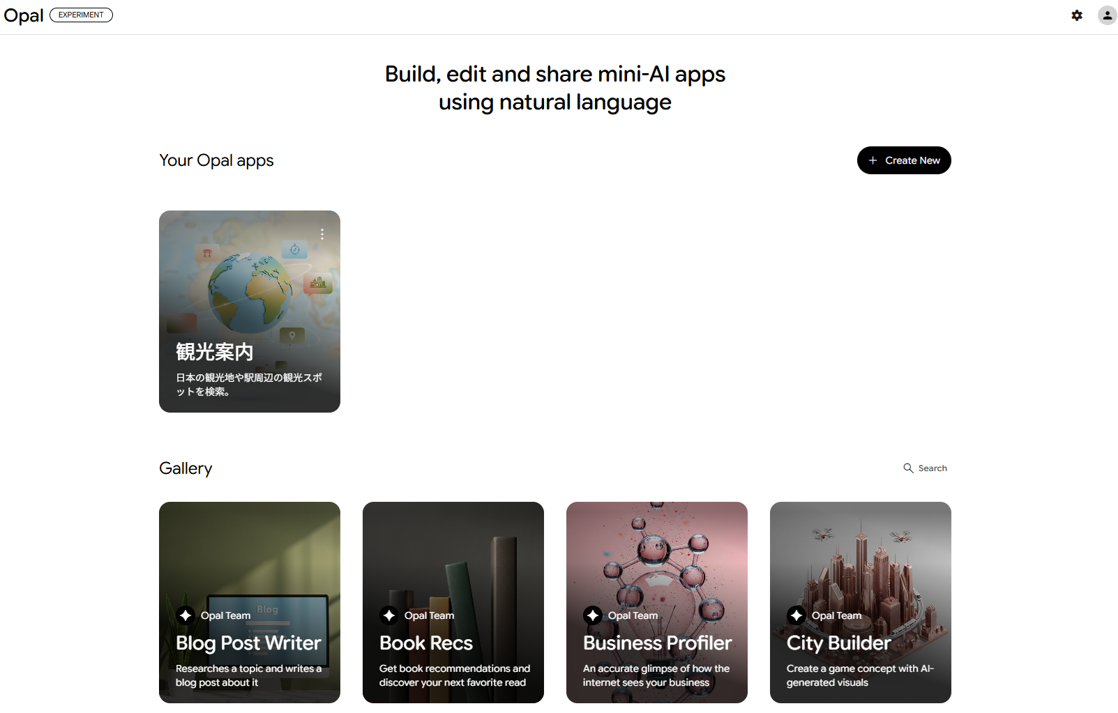Click the City Builder title text

(838, 643)
